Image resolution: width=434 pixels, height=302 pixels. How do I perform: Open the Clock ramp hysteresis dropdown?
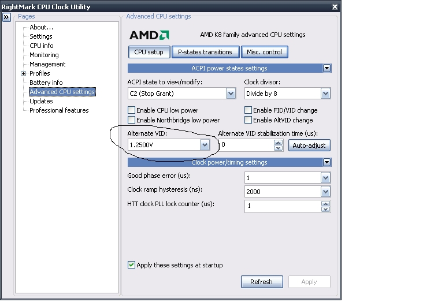(x=325, y=191)
